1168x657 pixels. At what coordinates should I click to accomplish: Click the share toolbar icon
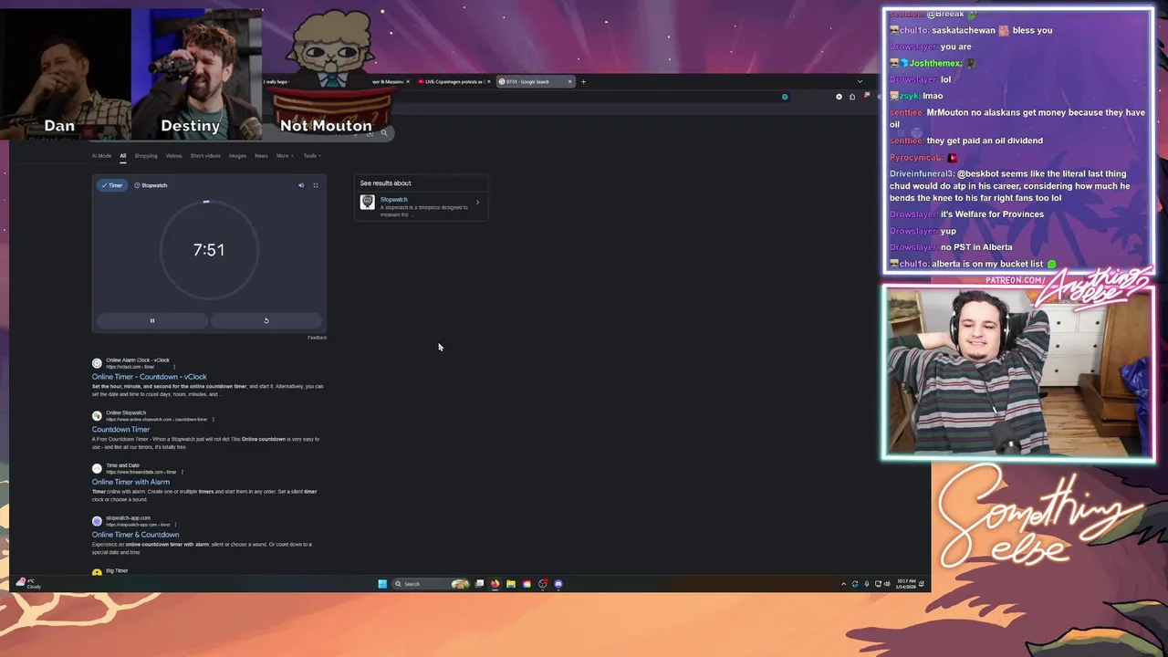[851, 97]
